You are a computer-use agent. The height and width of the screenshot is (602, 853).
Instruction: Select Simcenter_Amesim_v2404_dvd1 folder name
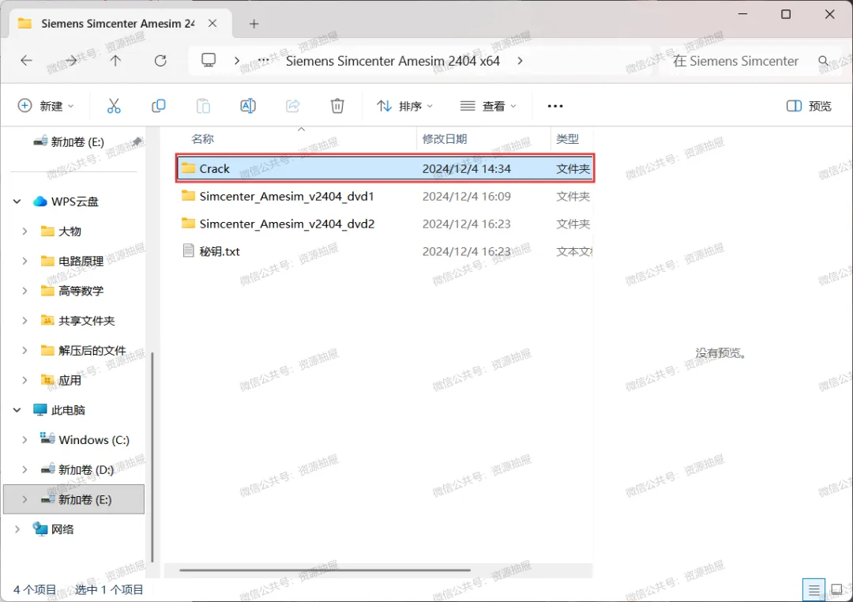(287, 196)
